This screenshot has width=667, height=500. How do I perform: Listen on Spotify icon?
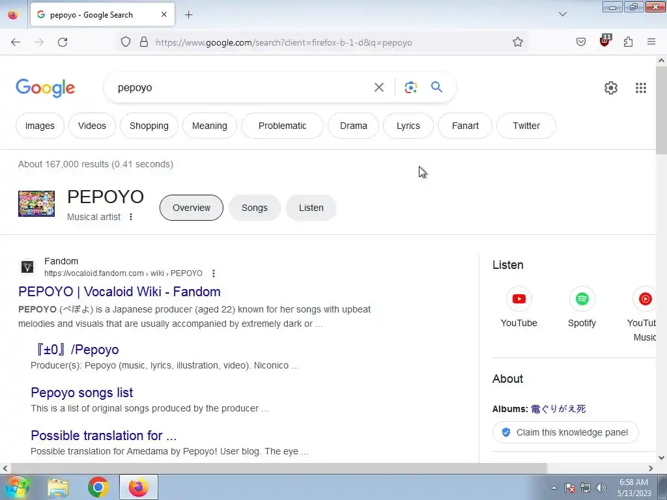click(582, 299)
